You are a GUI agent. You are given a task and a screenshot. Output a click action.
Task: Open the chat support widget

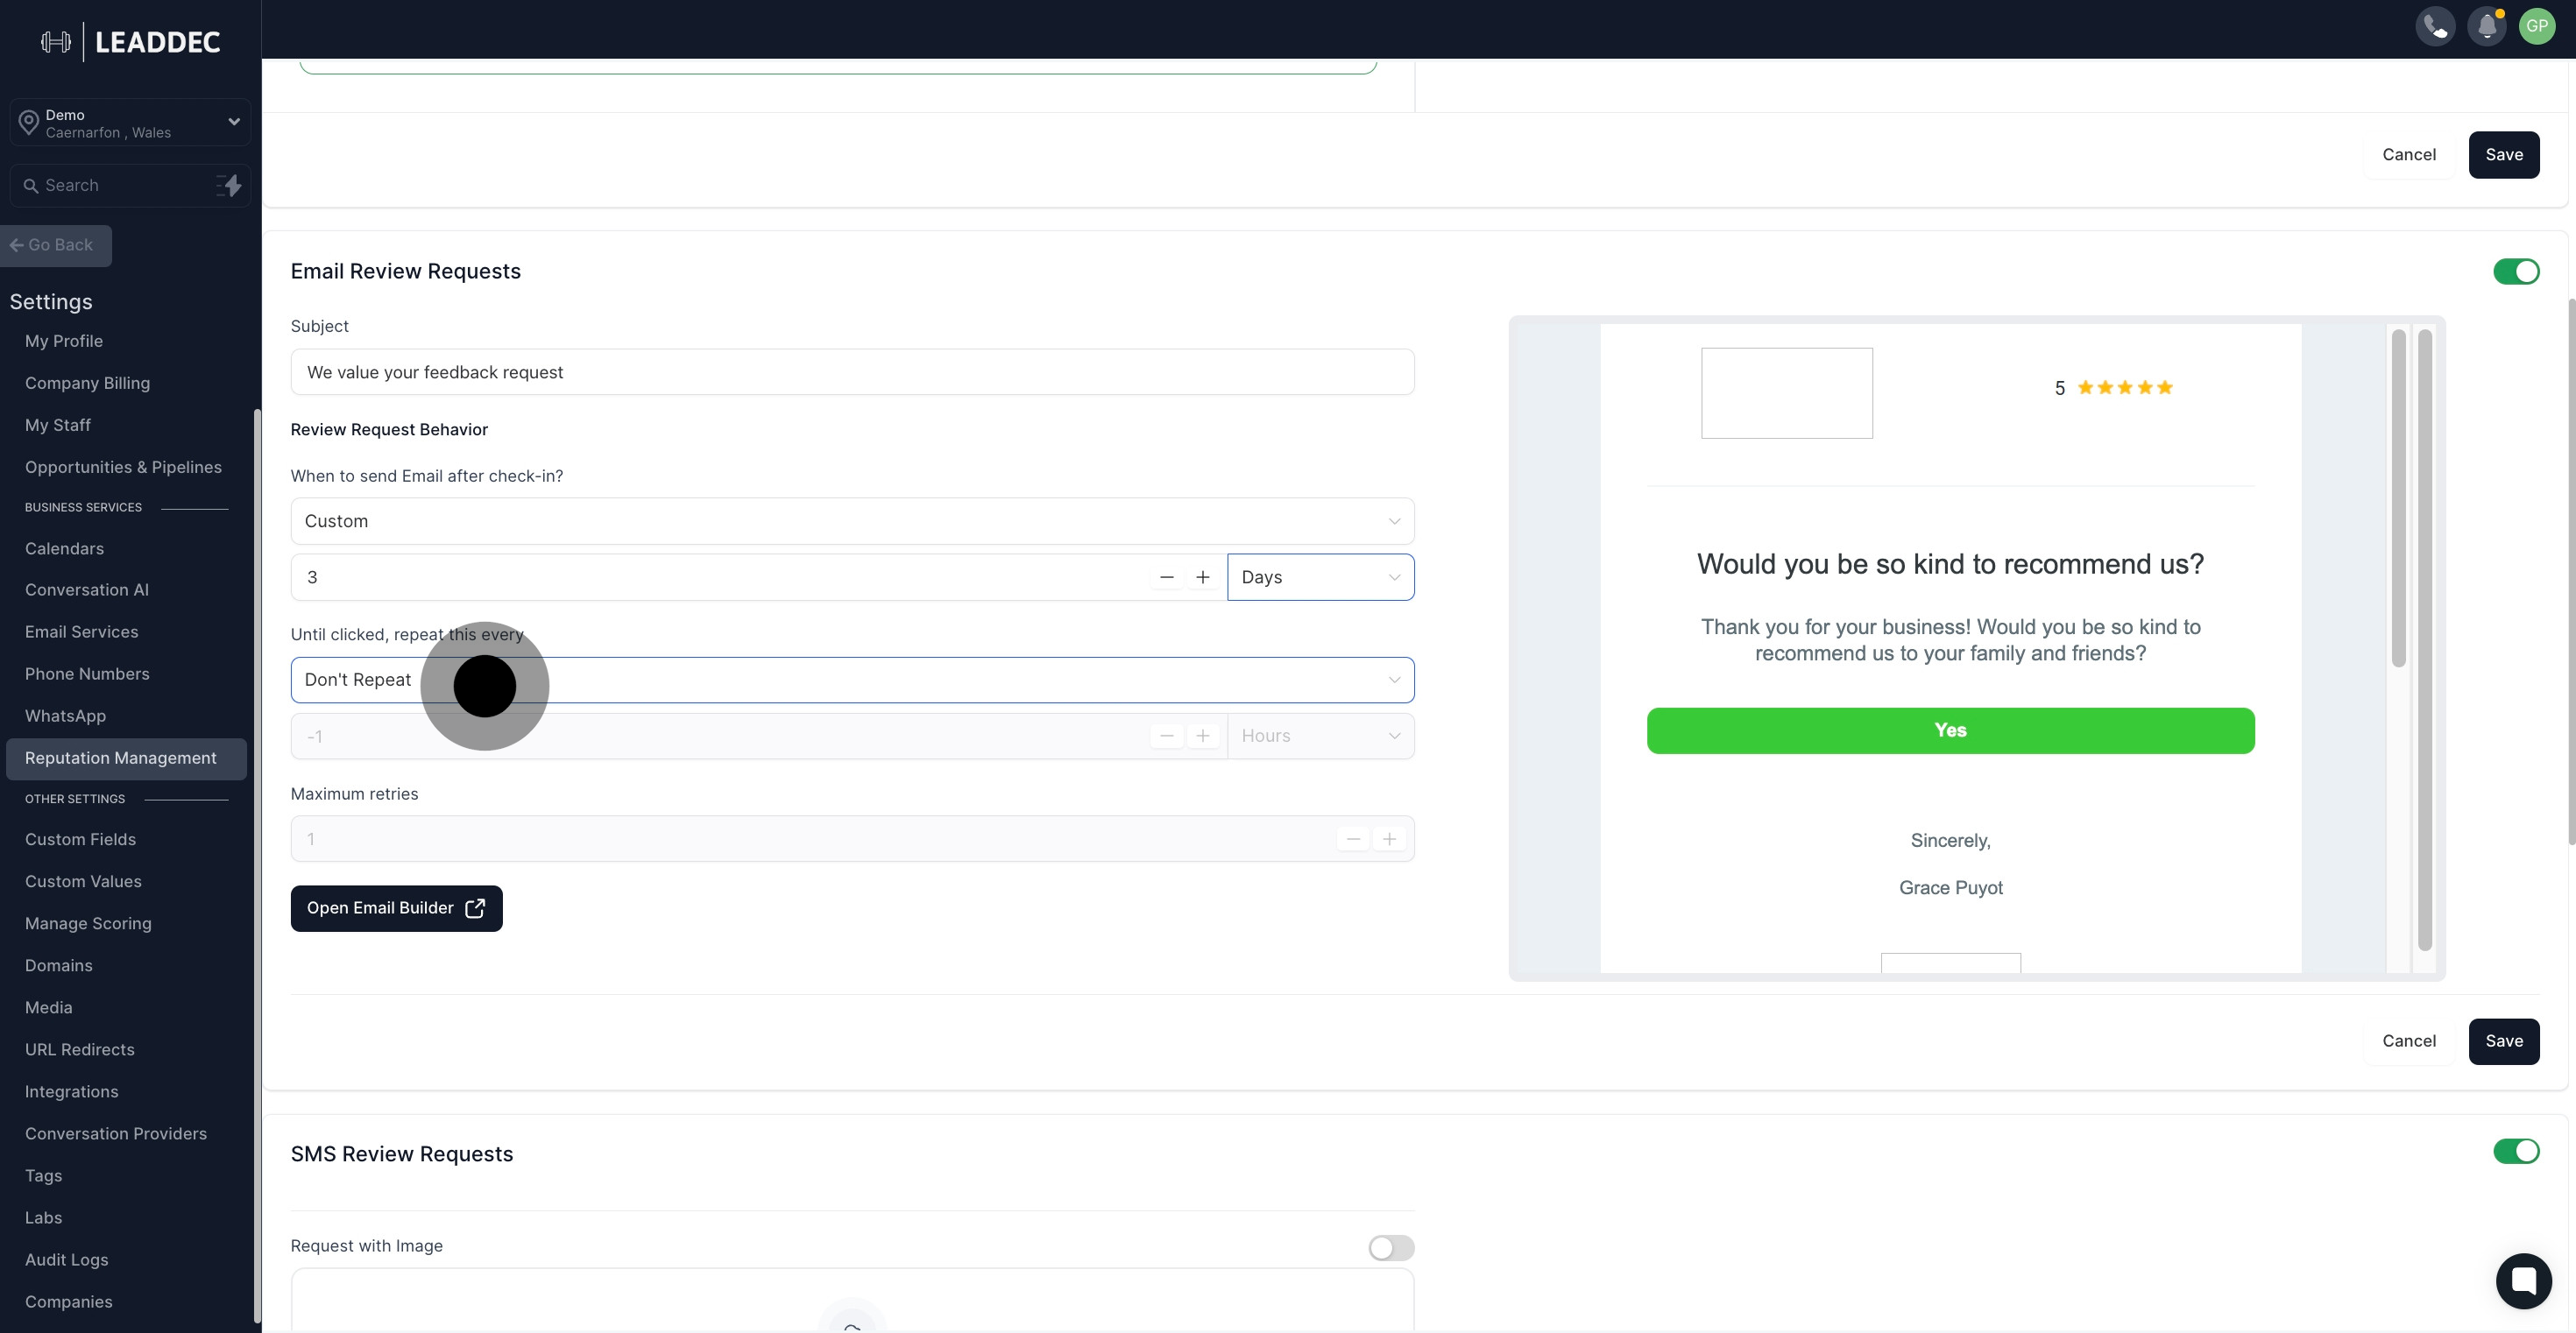[x=2523, y=1280]
